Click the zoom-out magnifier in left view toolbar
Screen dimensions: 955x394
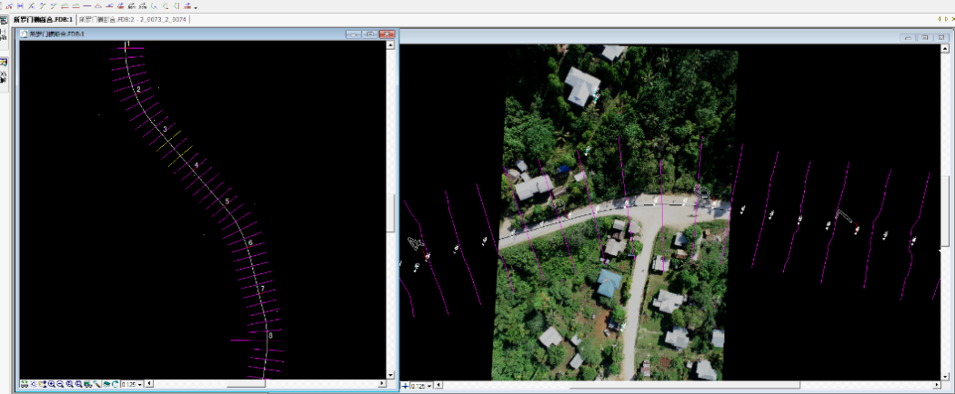(x=60, y=384)
